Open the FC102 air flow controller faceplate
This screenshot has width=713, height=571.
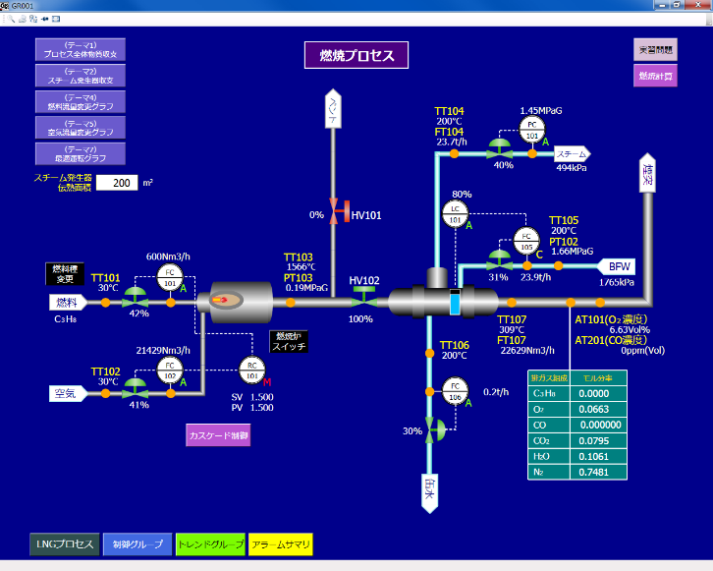point(170,370)
